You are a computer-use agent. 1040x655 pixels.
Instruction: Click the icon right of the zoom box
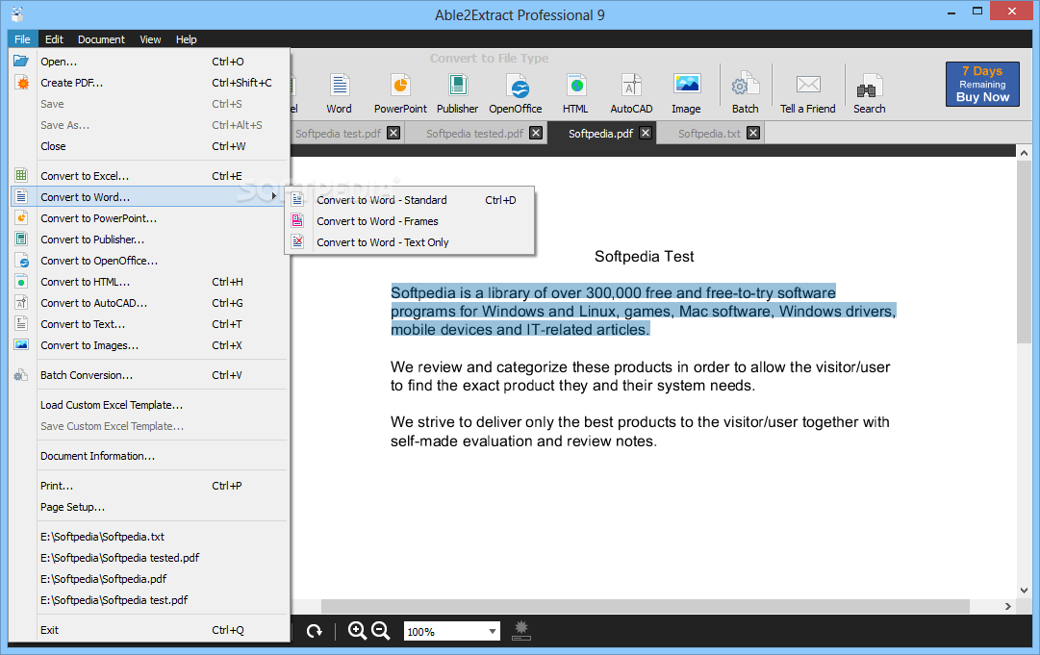(521, 630)
